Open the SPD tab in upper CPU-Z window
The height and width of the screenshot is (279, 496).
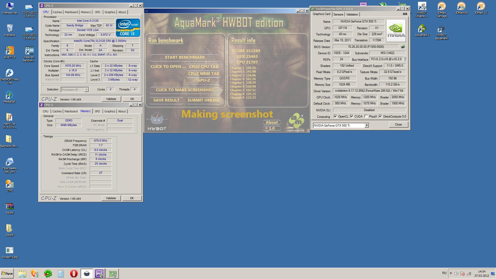[x=97, y=12]
